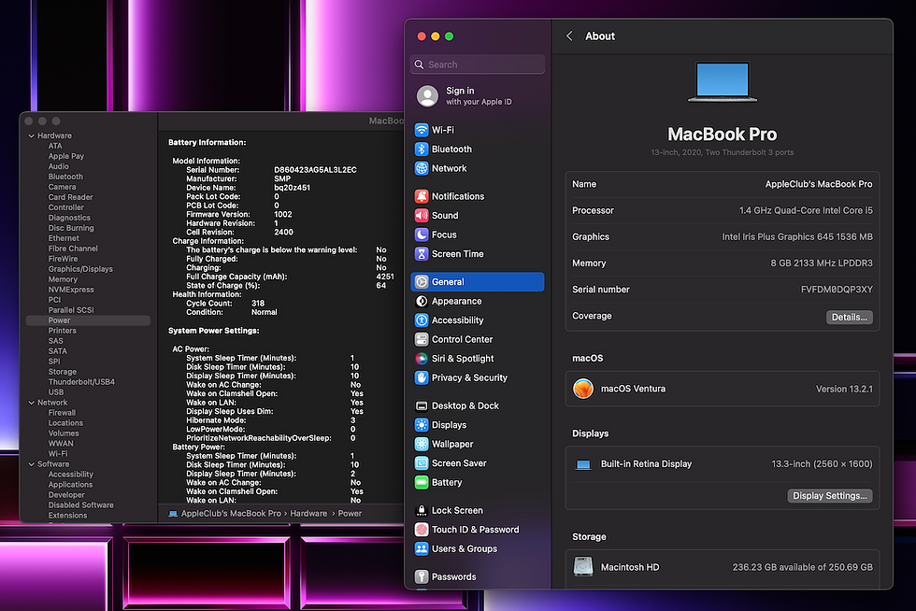Select Extensions under Software
Image resolution: width=916 pixels, height=611 pixels.
[x=67, y=516]
